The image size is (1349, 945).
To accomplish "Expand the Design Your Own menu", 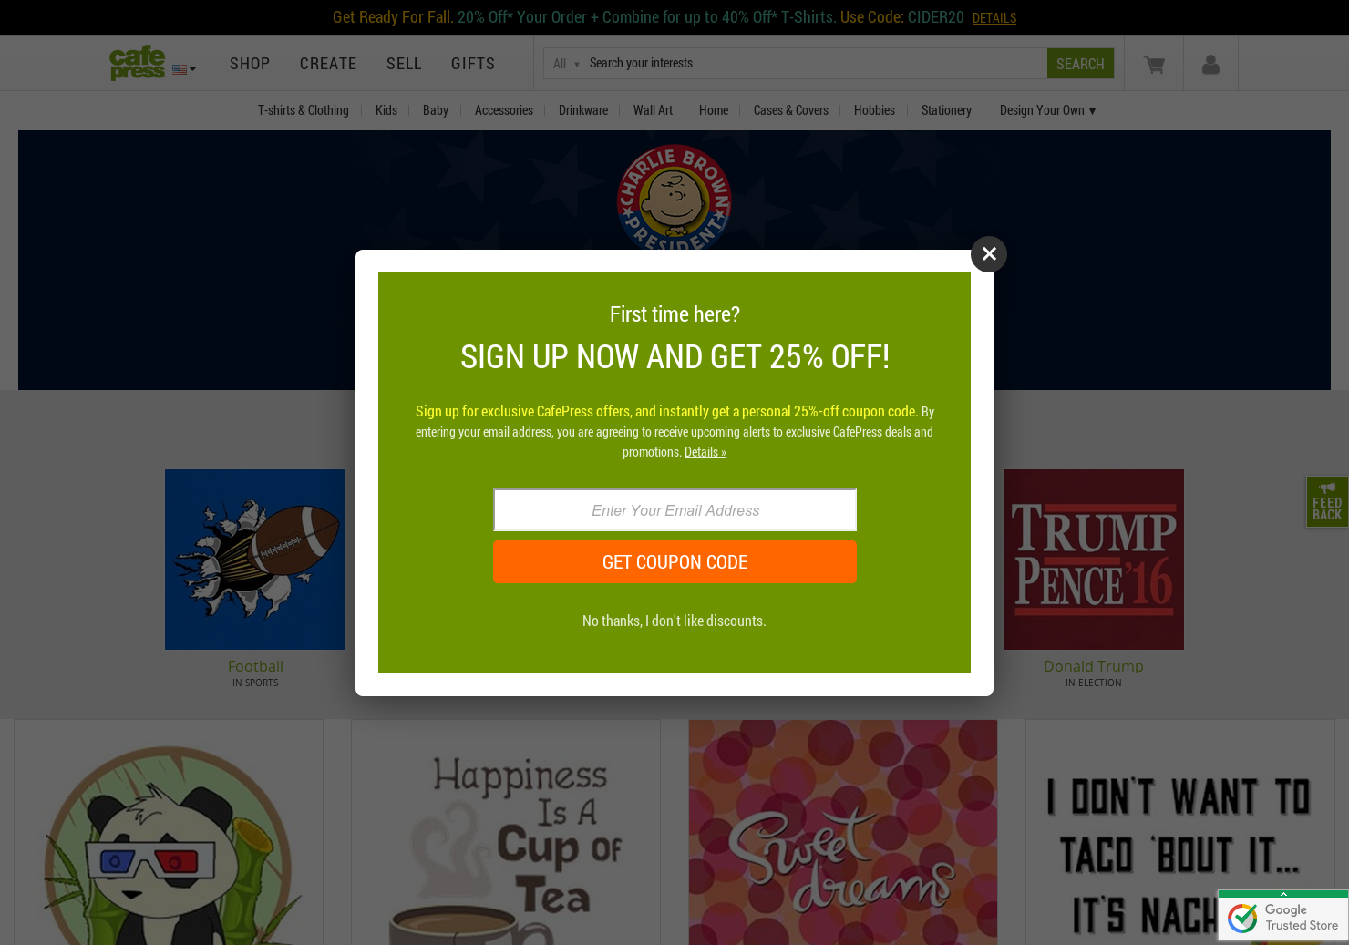I will coord(1047,110).
